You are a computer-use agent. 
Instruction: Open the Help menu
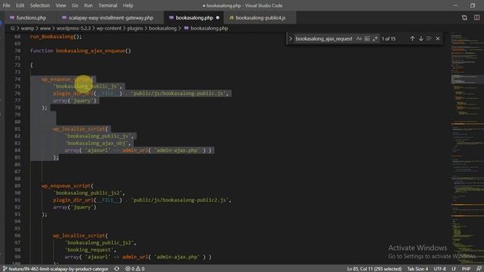coord(128,5)
